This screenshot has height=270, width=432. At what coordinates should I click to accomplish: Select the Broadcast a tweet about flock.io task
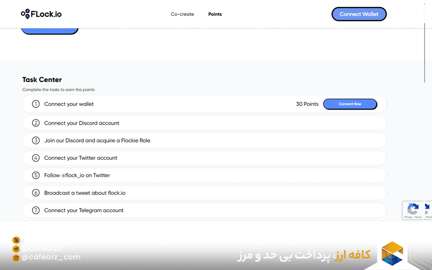click(x=204, y=193)
